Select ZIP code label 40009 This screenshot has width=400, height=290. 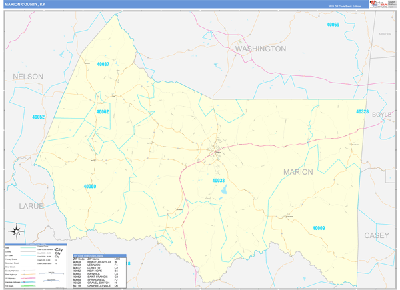[319, 229]
